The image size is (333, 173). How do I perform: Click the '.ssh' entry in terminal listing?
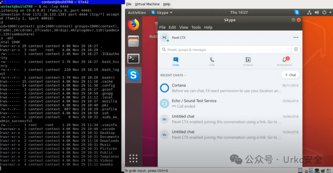(x=104, y=113)
